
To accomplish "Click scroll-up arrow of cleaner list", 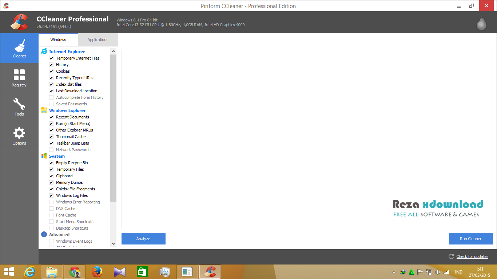I will point(113,51).
